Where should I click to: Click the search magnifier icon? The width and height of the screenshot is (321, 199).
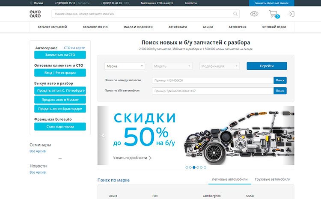(236, 14)
